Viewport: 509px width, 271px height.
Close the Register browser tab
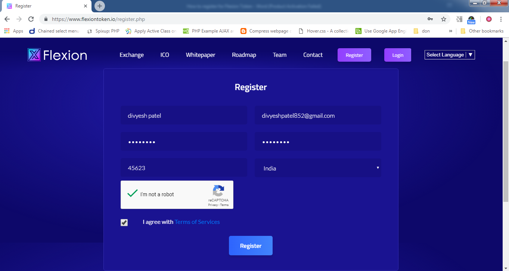click(x=86, y=6)
